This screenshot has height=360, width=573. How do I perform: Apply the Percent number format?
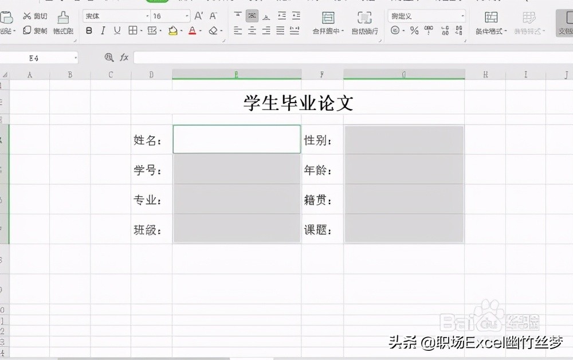click(413, 30)
